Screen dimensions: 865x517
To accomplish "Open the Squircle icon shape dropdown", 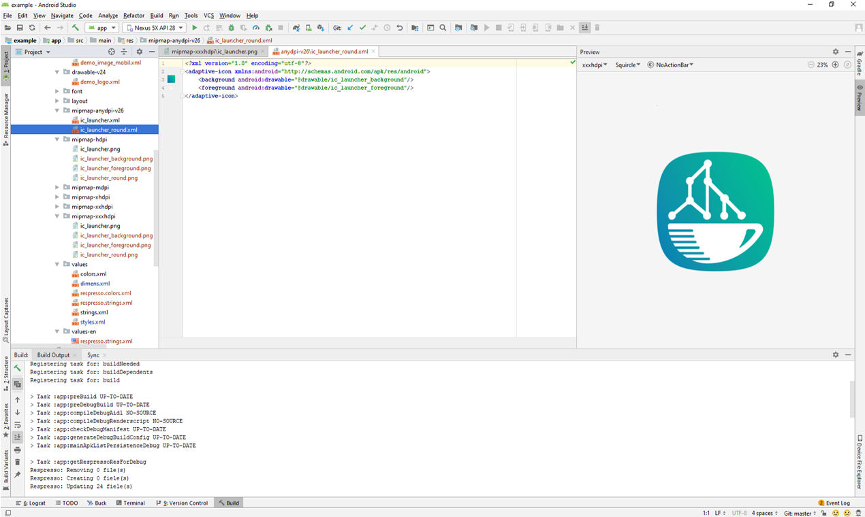I will pos(627,65).
